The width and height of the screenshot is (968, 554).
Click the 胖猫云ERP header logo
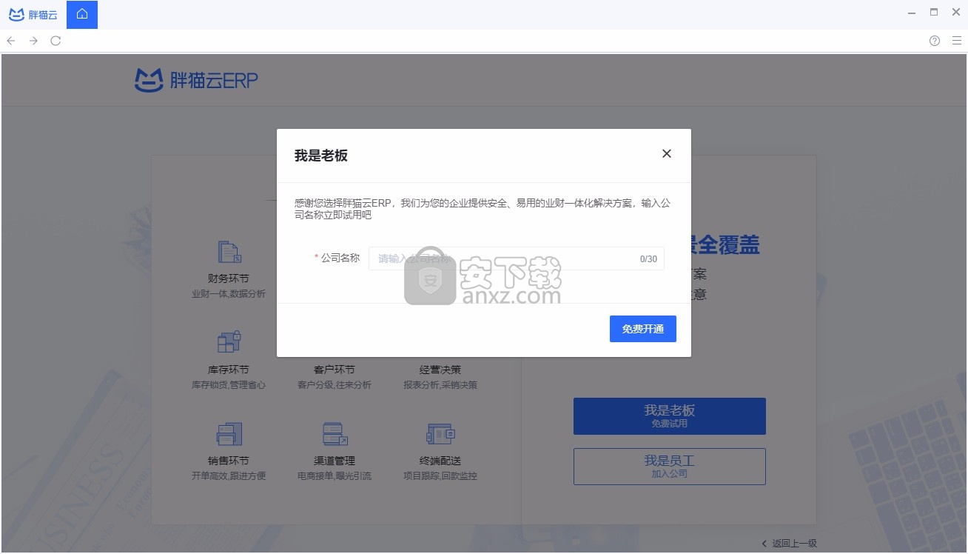click(x=196, y=80)
